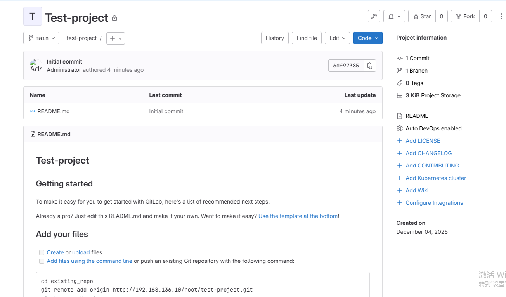Click the commit SHA 6df97385
This screenshot has height=297, width=506.
[x=346, y=66]
